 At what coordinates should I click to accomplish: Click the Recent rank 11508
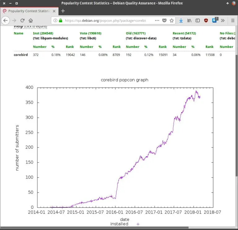(x=210, y=55)
